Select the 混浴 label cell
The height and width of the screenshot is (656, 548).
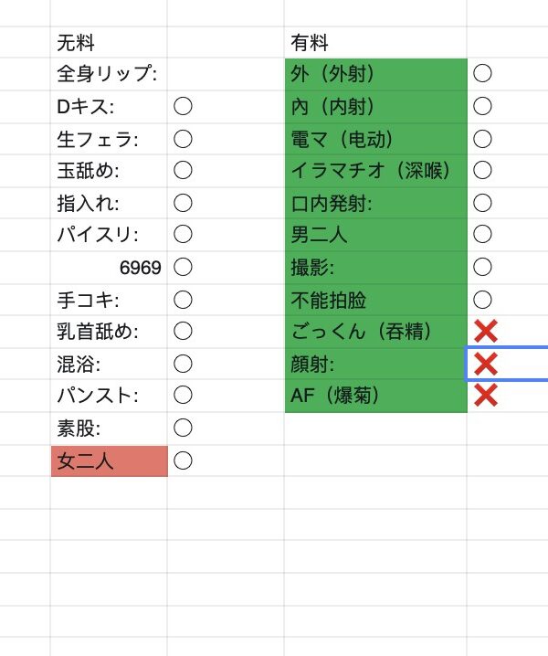[x=108, y=364]
